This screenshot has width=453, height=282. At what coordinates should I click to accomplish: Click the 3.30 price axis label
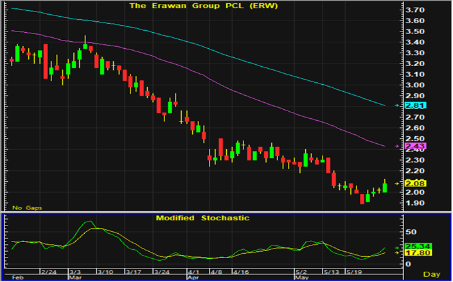(x=415, y=53)
